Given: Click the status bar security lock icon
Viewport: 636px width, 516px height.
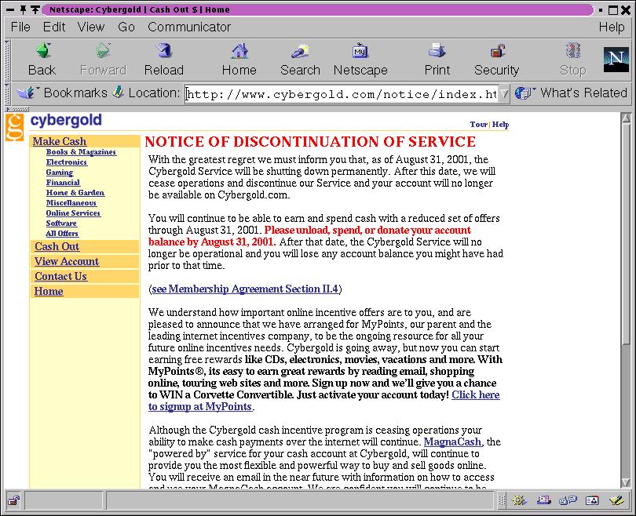Looking at the screenshot, I should click(13, 500).
